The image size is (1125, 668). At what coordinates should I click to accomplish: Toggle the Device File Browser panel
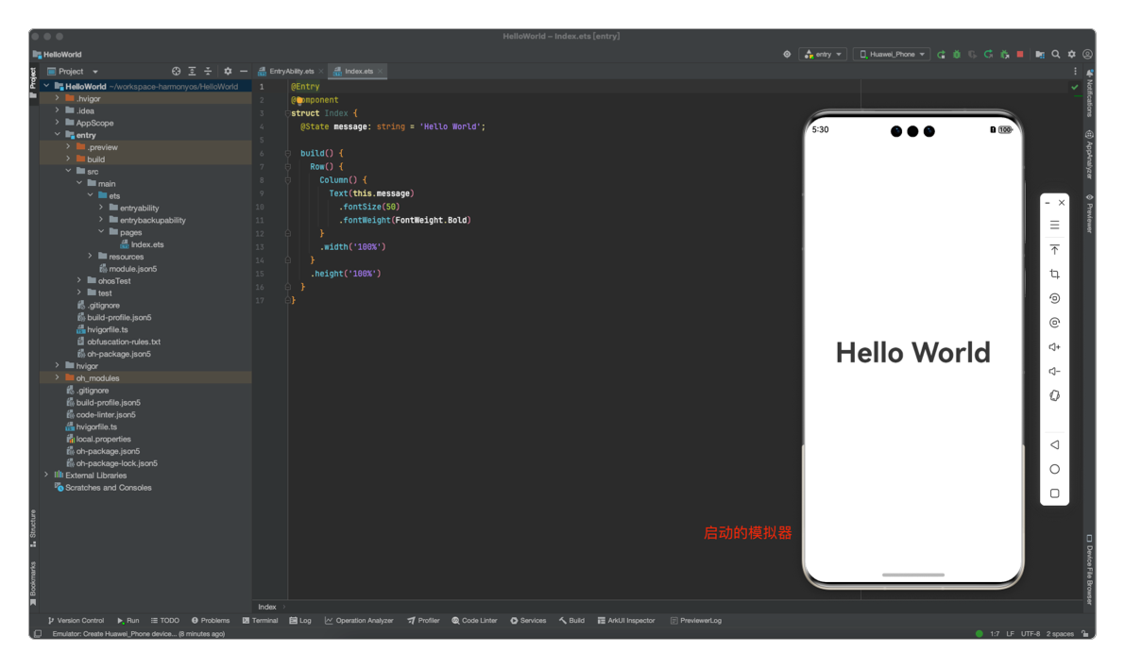click(1089, 570)
